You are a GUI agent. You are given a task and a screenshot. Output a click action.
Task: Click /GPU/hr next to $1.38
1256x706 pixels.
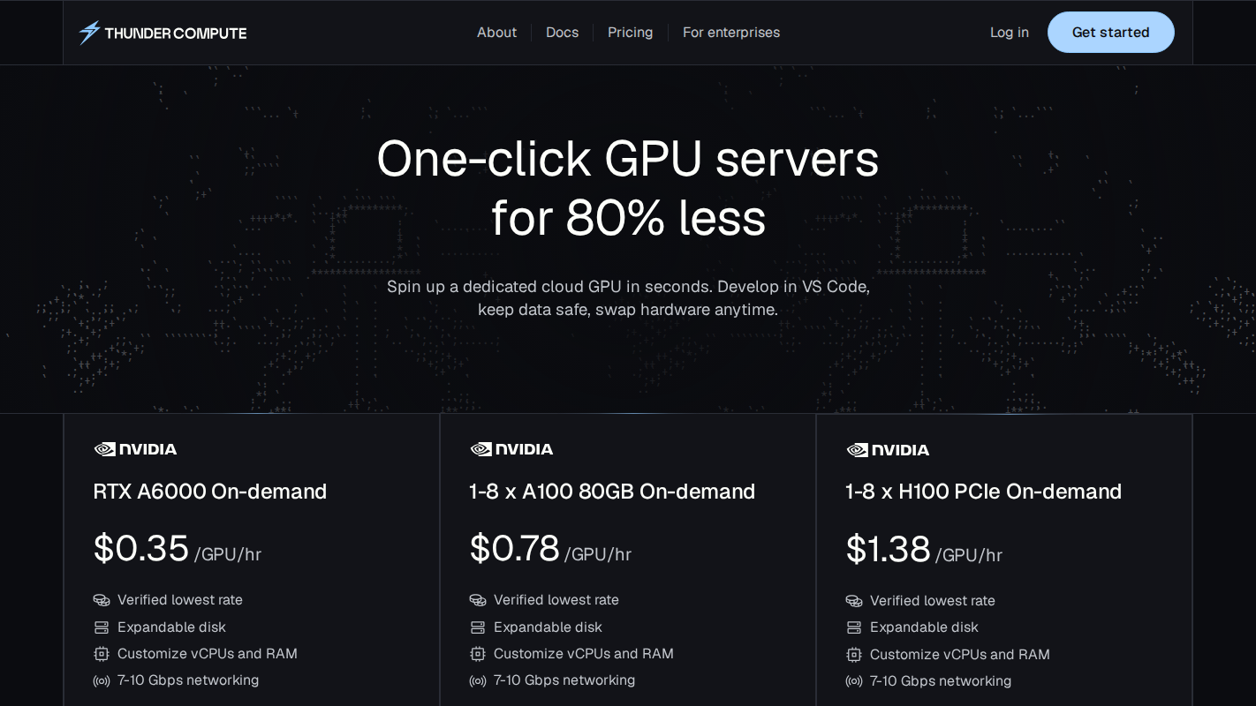pos(969,556)
